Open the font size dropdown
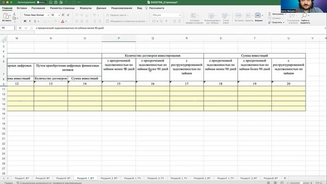Image resolution: width=327 pixels, height=184 pixels. click(x=59, y=15)
